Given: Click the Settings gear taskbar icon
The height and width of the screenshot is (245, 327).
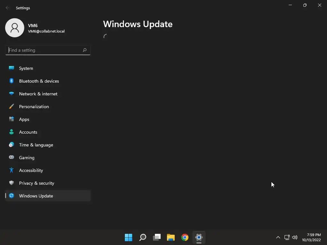Looking at the screenshot, I should (199, 237).
